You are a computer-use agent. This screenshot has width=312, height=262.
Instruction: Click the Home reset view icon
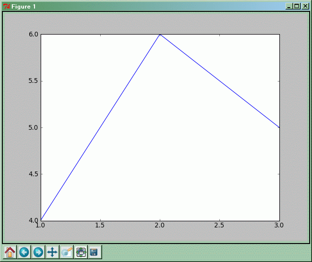pos(10,252)
